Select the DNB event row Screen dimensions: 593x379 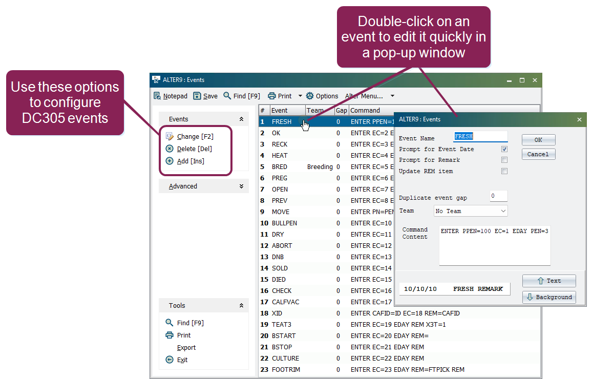click(x=326, y=257)
